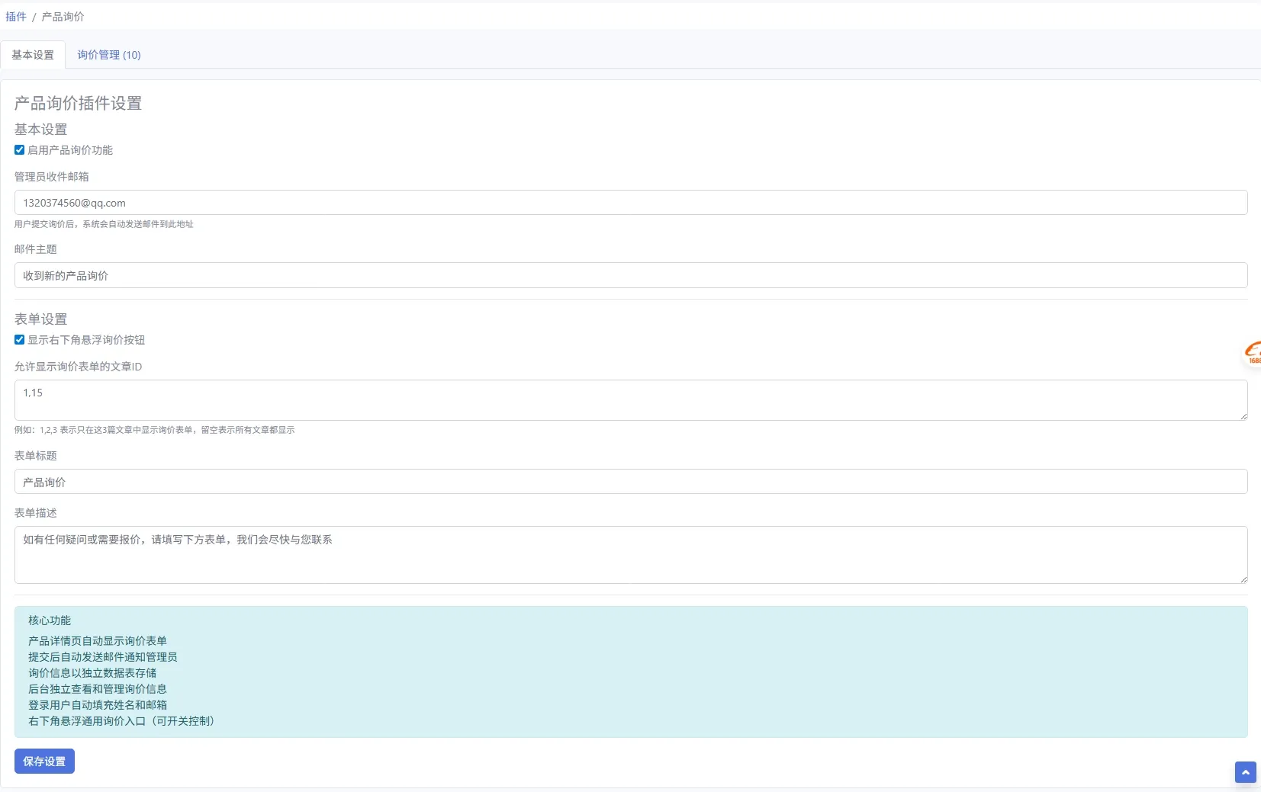Open the 插件 breadcrumb link

16,17
